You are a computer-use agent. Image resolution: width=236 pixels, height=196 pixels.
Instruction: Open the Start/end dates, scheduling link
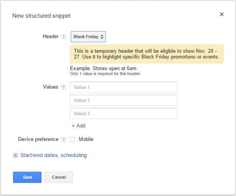53,155
